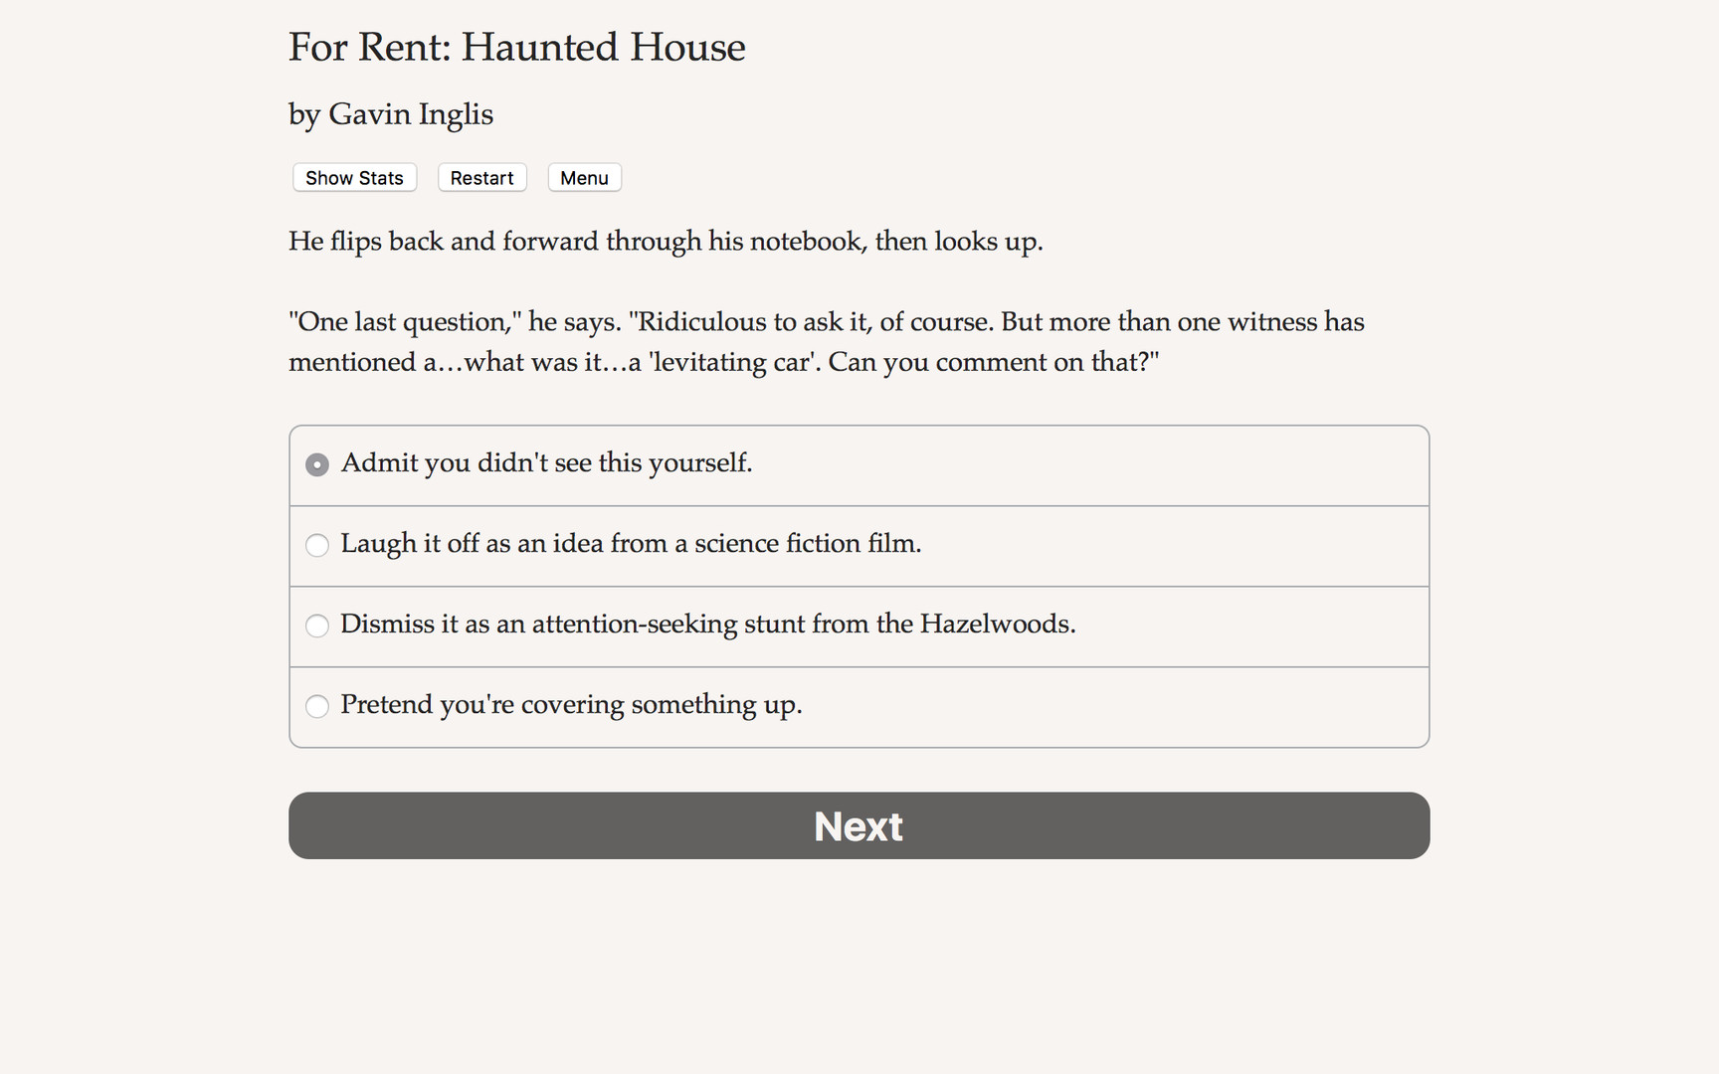This screenshot has height=1074, width=1719.
Task: Click Show Stats to view character statistics
Action: [x=353, y=177]
